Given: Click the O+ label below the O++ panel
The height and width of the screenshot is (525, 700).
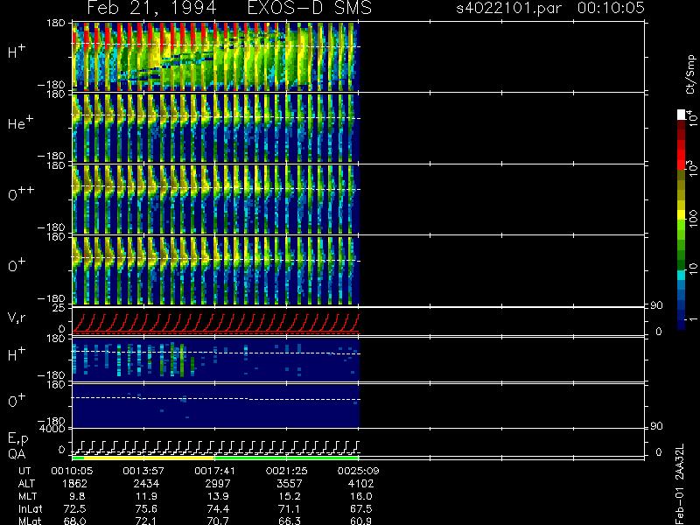Looking at the screenshot, I should [17, 265].
